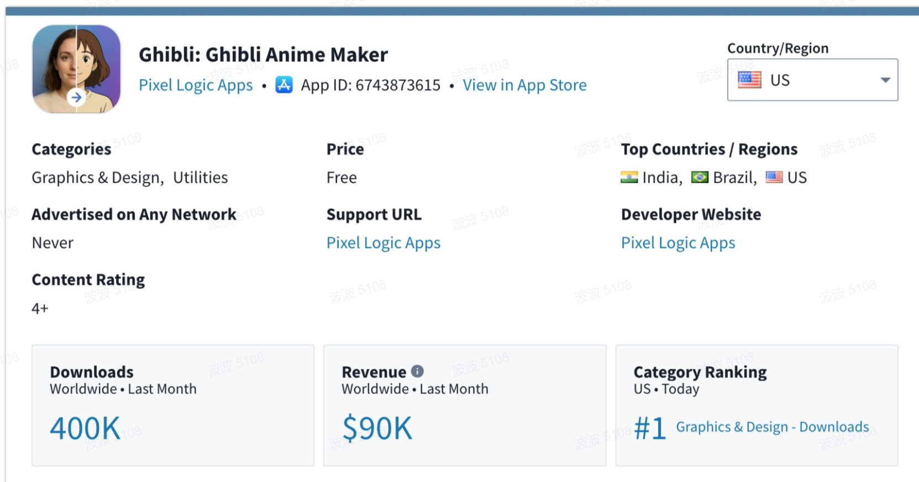Image resolution: width=919 pixels, height=482 pixels.
Task: Click the #1 category ranking number
Action: (650, 428)
